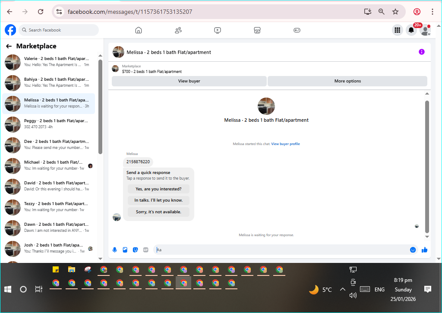Screen dimensions: 442x313
Task: Choose a sticker icon
Action: (x=135, y=250)
